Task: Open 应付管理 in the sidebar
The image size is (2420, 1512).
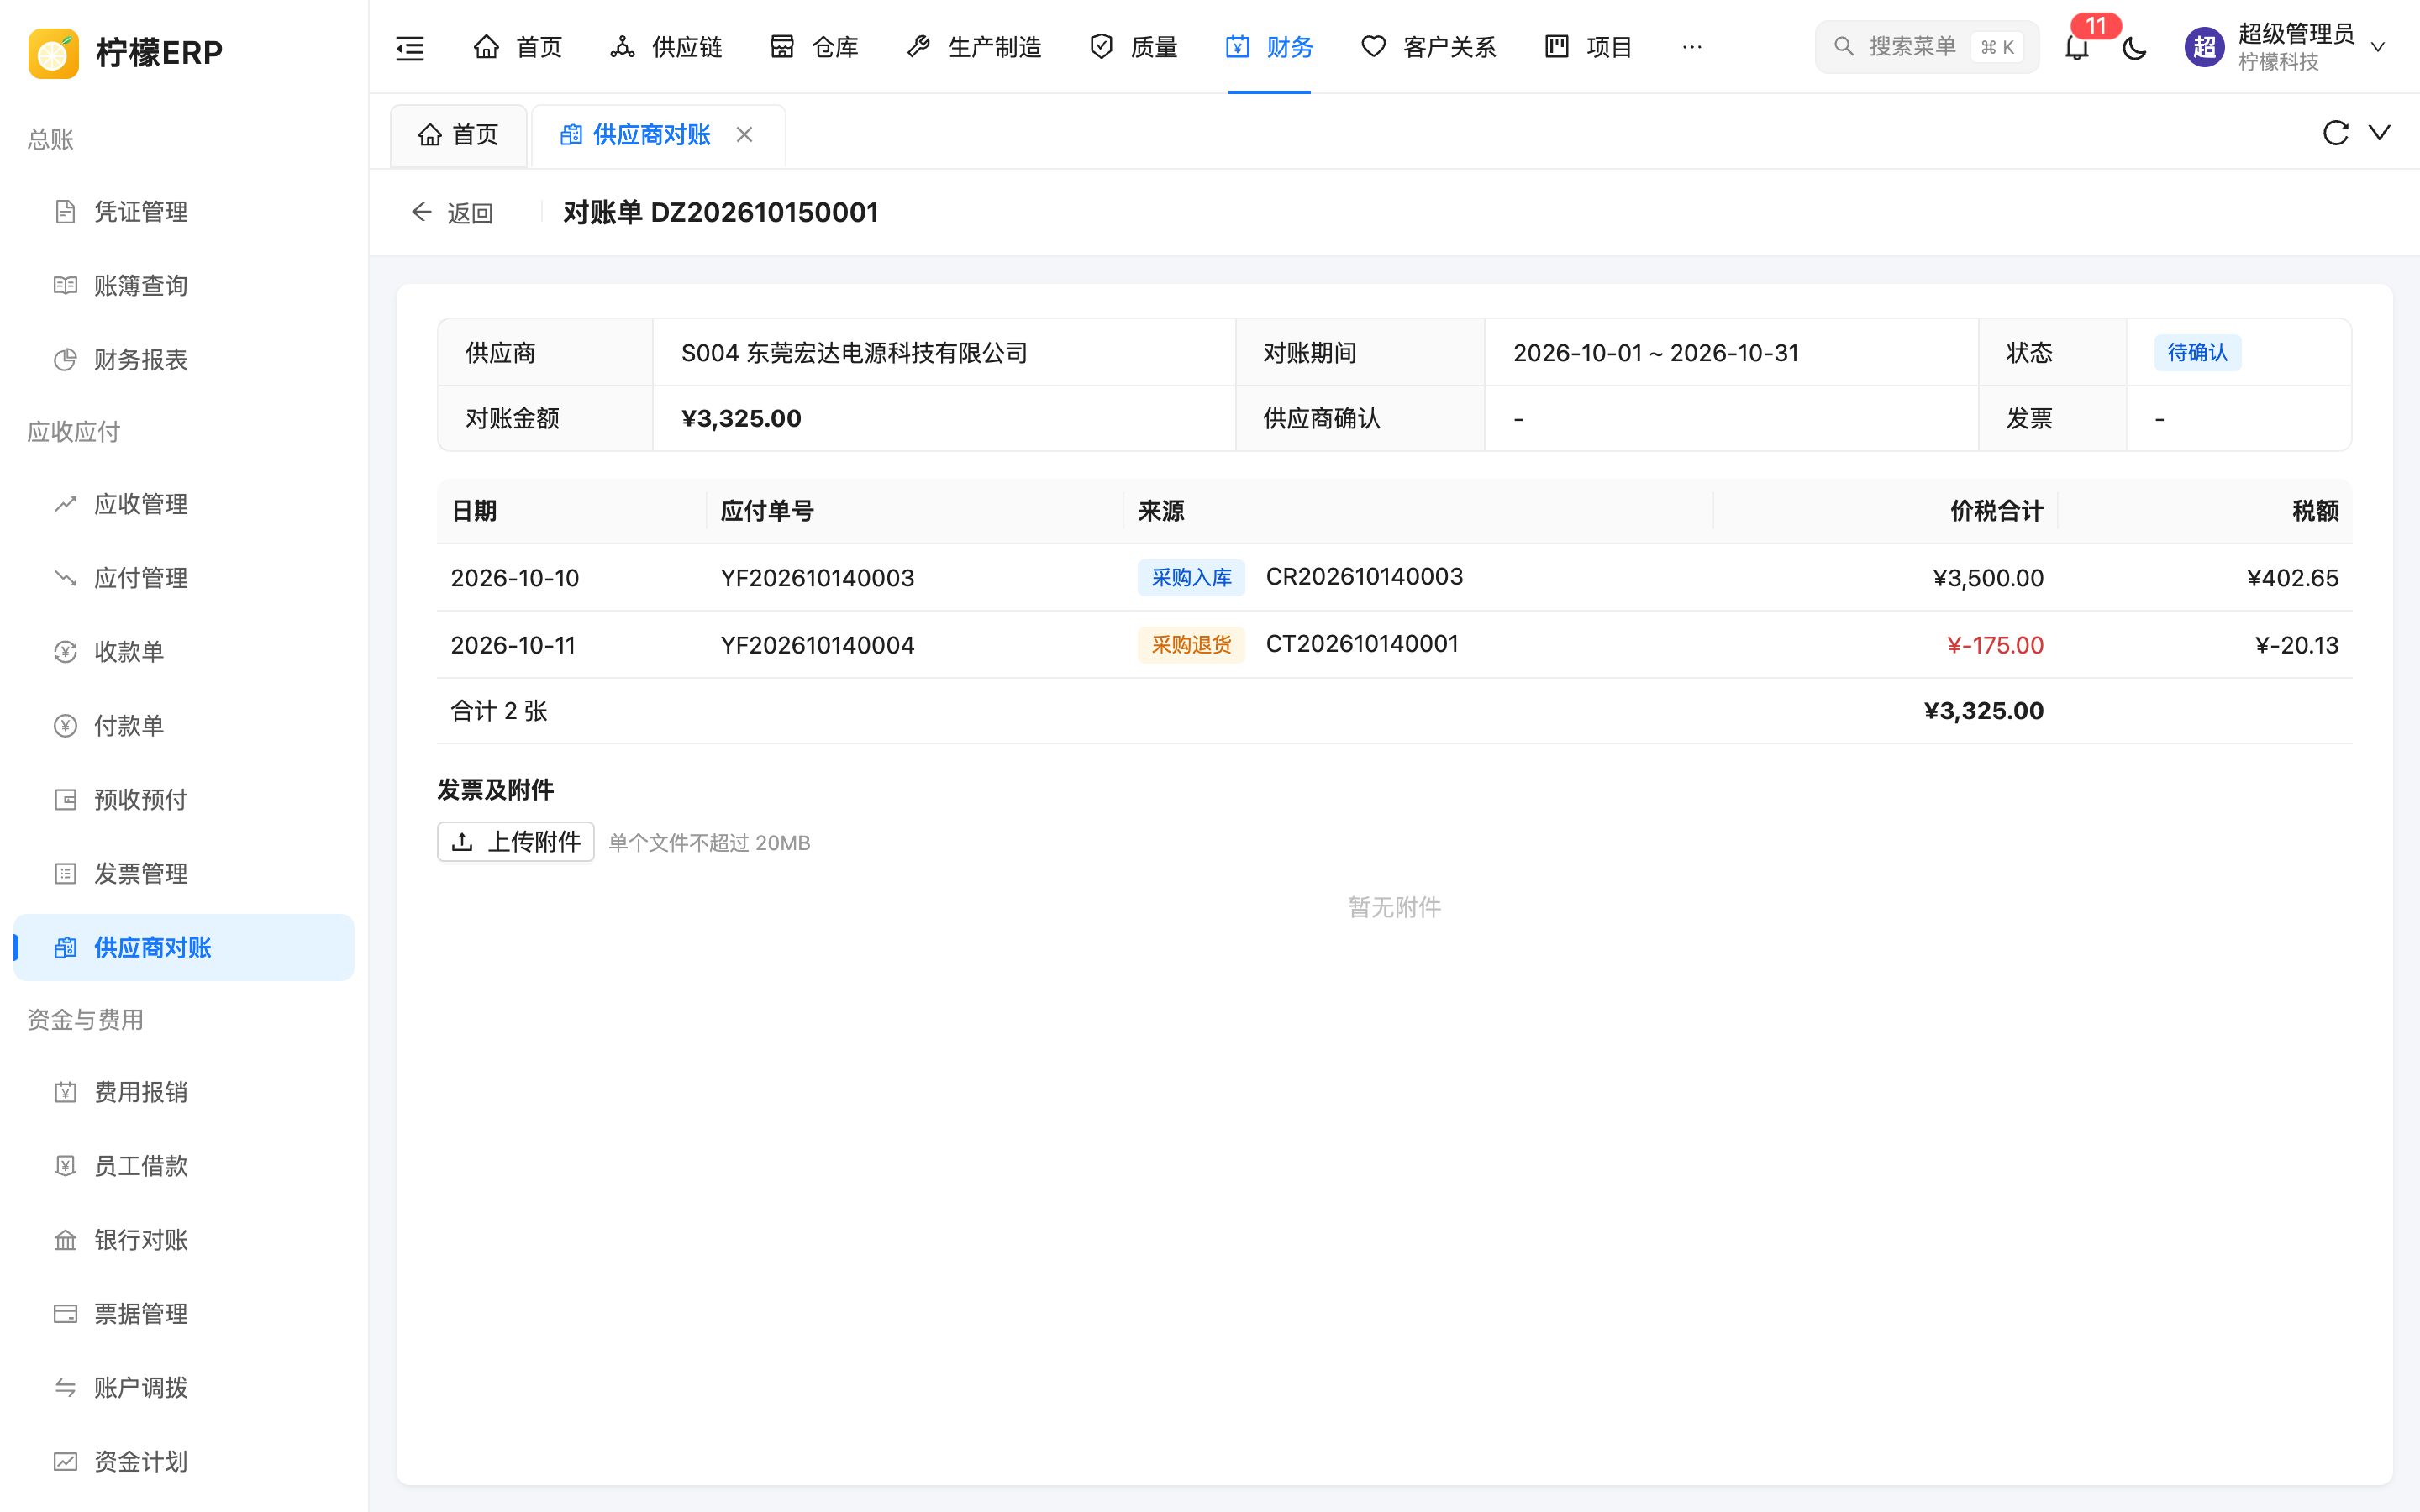Action: (184, 578)
